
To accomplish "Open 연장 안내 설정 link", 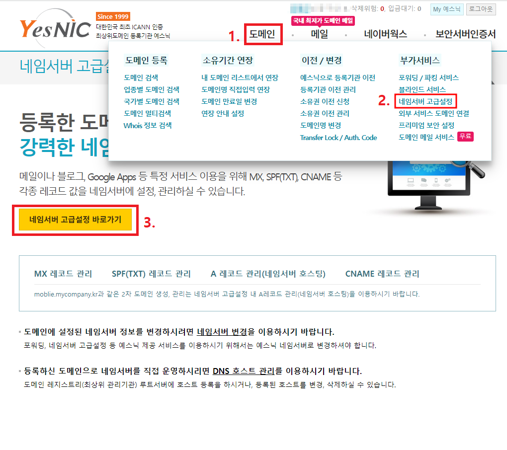I will point(223,114).
